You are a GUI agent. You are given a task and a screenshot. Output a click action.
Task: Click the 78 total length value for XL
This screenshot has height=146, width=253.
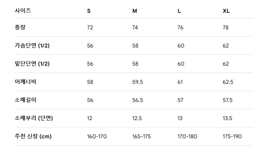click(225, 27)
